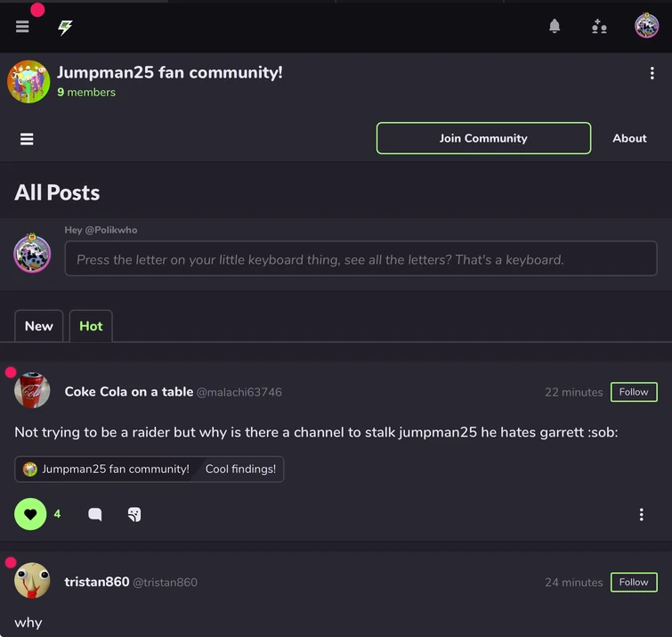Click the Join Community button
The height and width of the screenshot is (637, 672).
[x=483, y=138]
